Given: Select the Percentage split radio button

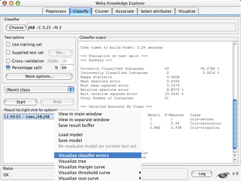Looking at the screenshot, I should pyautogui.click(x=8, y=67).
